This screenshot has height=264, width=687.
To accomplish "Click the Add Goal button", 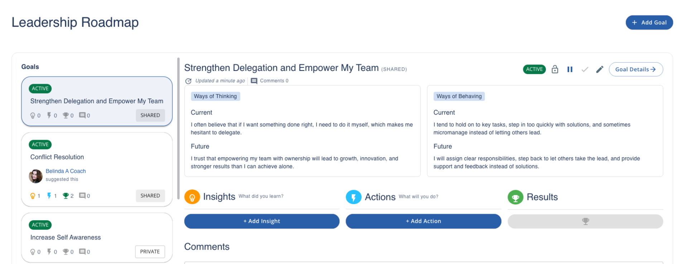I will 649,22.
